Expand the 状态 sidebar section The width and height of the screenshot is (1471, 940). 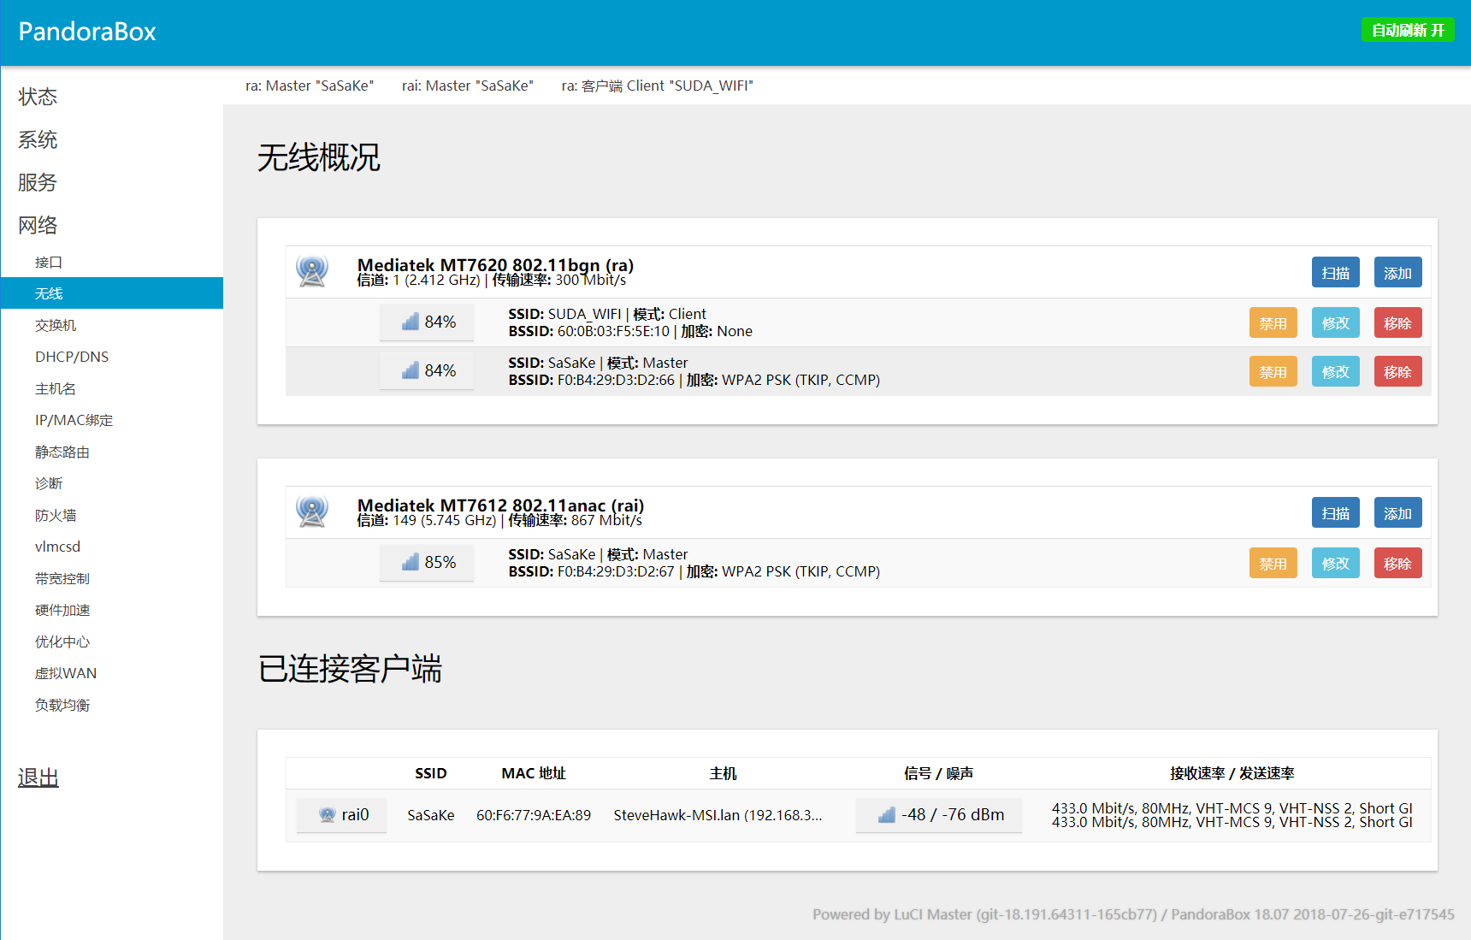pos(38,97)
